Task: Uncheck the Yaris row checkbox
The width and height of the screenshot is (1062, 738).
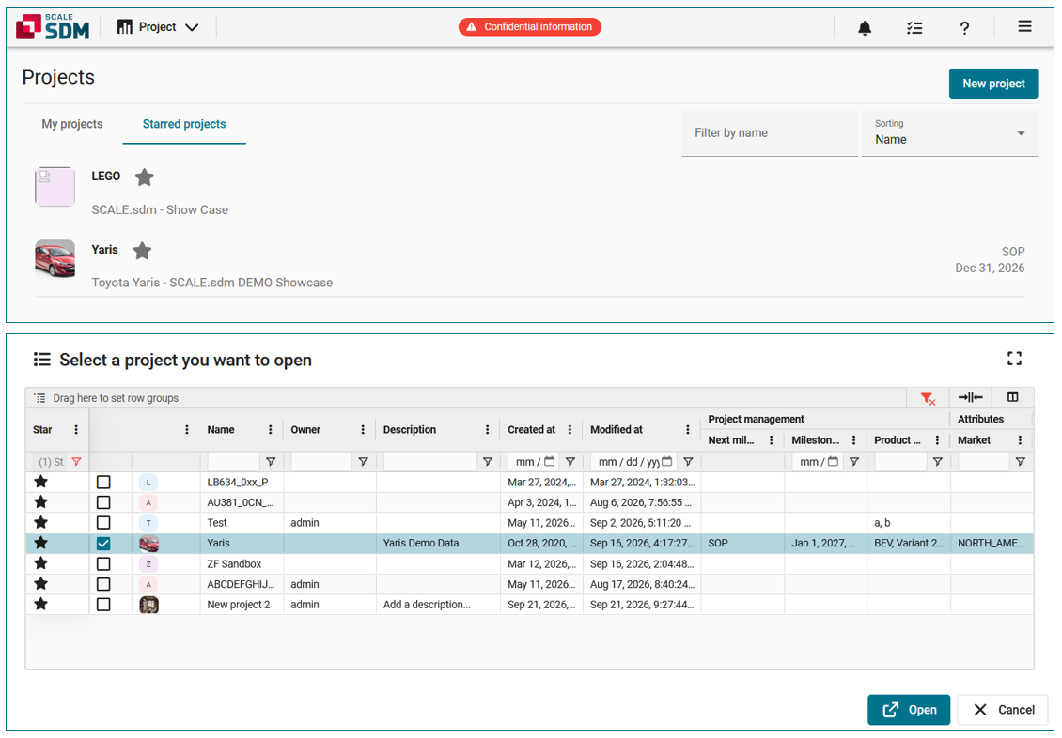Action: (103, 544)
